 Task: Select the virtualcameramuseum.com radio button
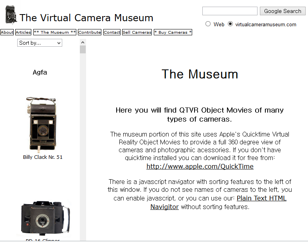click(x=231, y=24)
